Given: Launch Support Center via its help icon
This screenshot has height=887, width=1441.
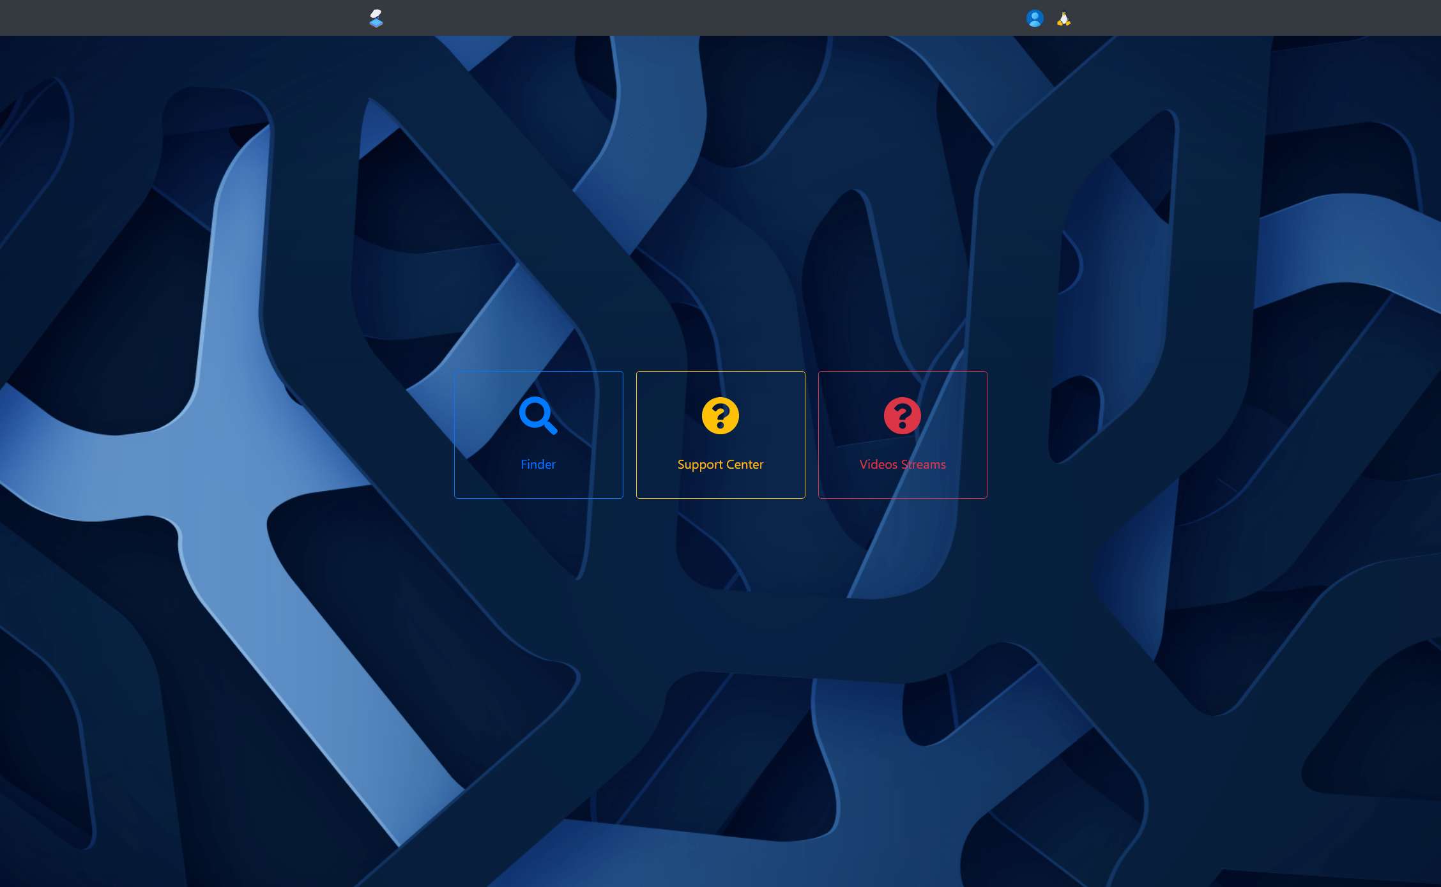Looking at the screenshot, I should (x=720, y=416).
